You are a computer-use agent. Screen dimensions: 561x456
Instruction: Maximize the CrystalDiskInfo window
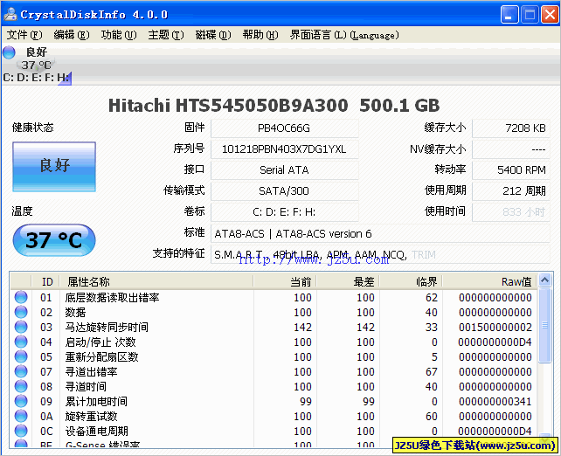pos(530,14)
